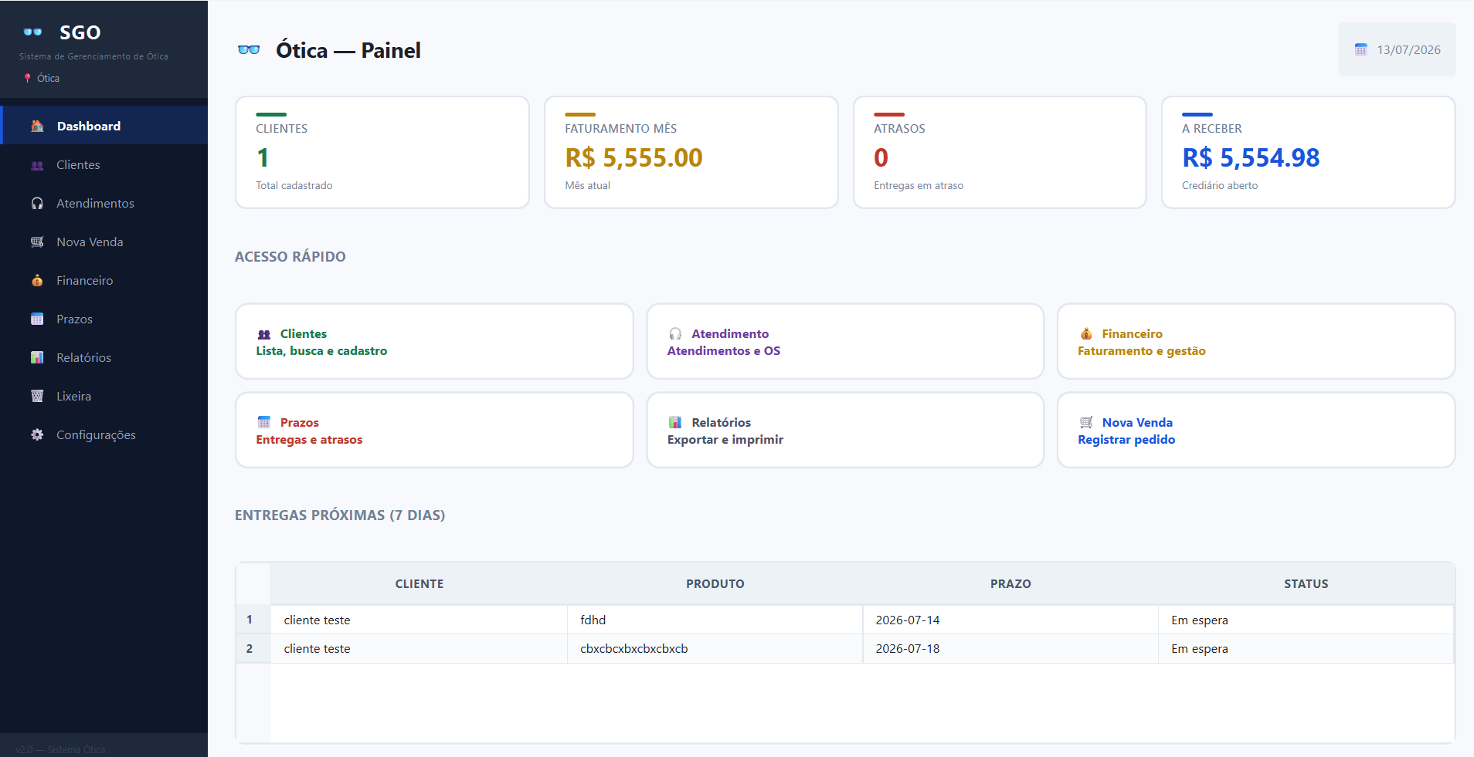Click the glasses icon beside Ótica — Painel
1474x757 pixels.
coord(249,50)
